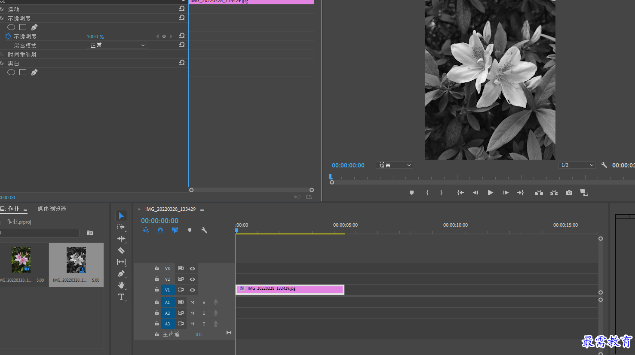Add keyframe for 不透明度
This screenshot has width=635, height=355.
(x=164, y=36)
